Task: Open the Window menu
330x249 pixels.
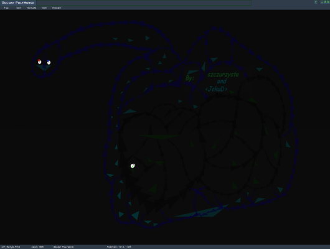Action: click(57, 8)
